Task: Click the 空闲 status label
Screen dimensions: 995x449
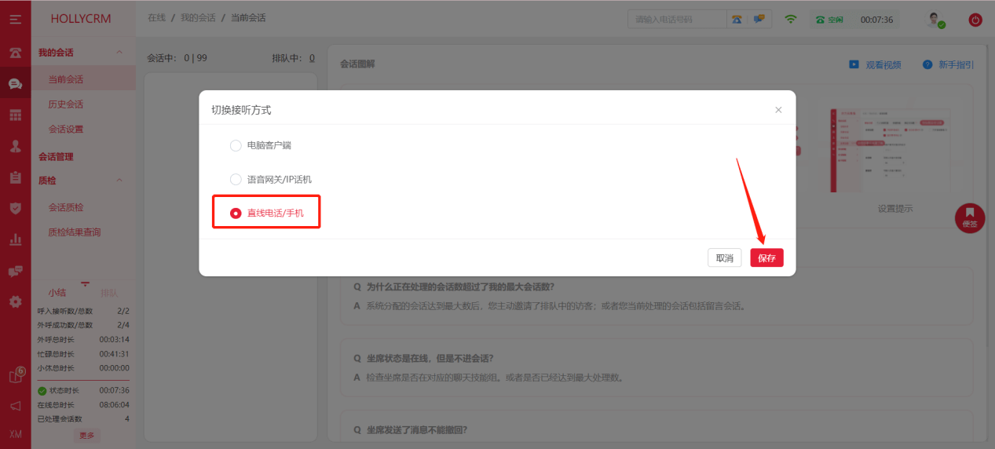Action: [x=835, y=20]
